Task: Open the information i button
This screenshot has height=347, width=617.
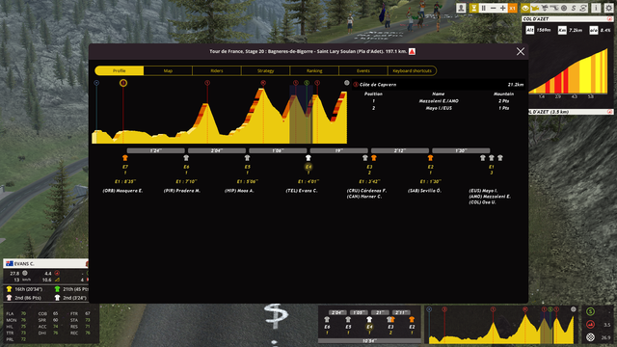Action: [x=596, y=8]
